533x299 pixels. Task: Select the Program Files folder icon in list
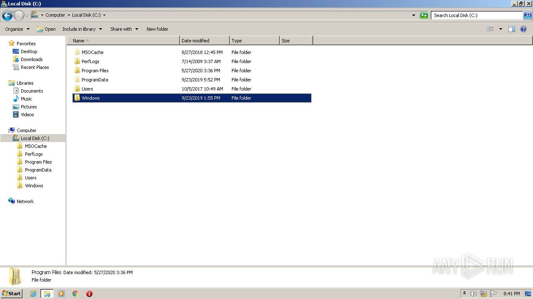[x=77, y=71]
